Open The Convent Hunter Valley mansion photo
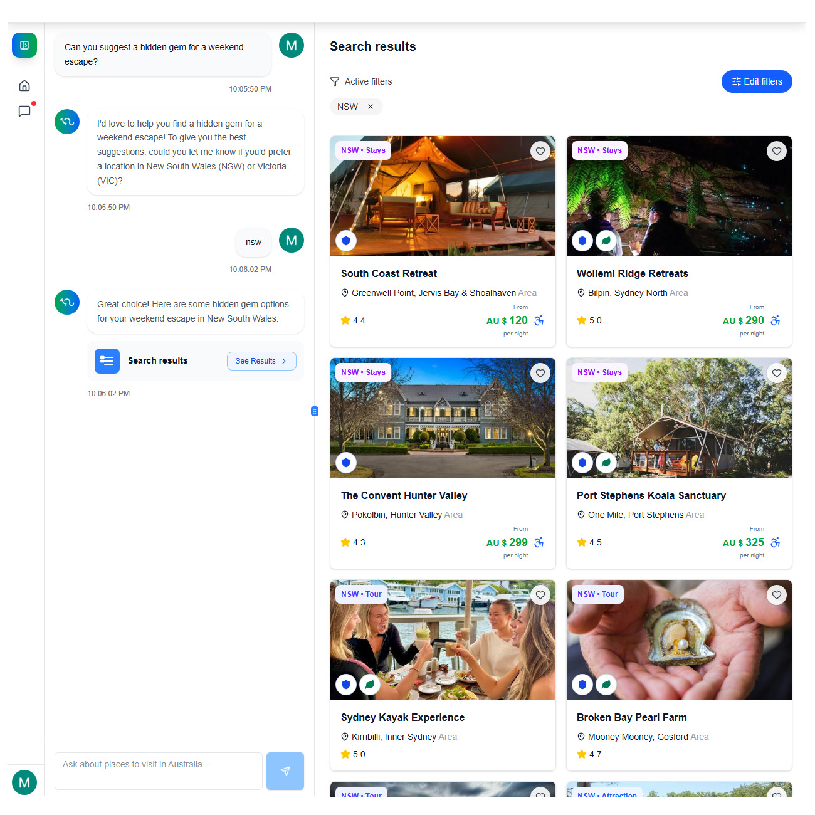815x815 pixels. click(x=443, y=418)
